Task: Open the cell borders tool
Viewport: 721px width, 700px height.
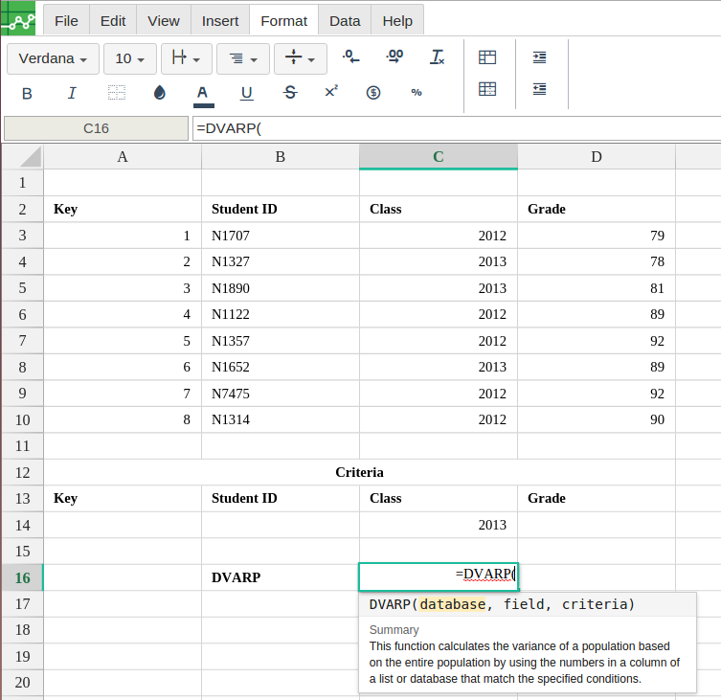Action: pos(116,93)
